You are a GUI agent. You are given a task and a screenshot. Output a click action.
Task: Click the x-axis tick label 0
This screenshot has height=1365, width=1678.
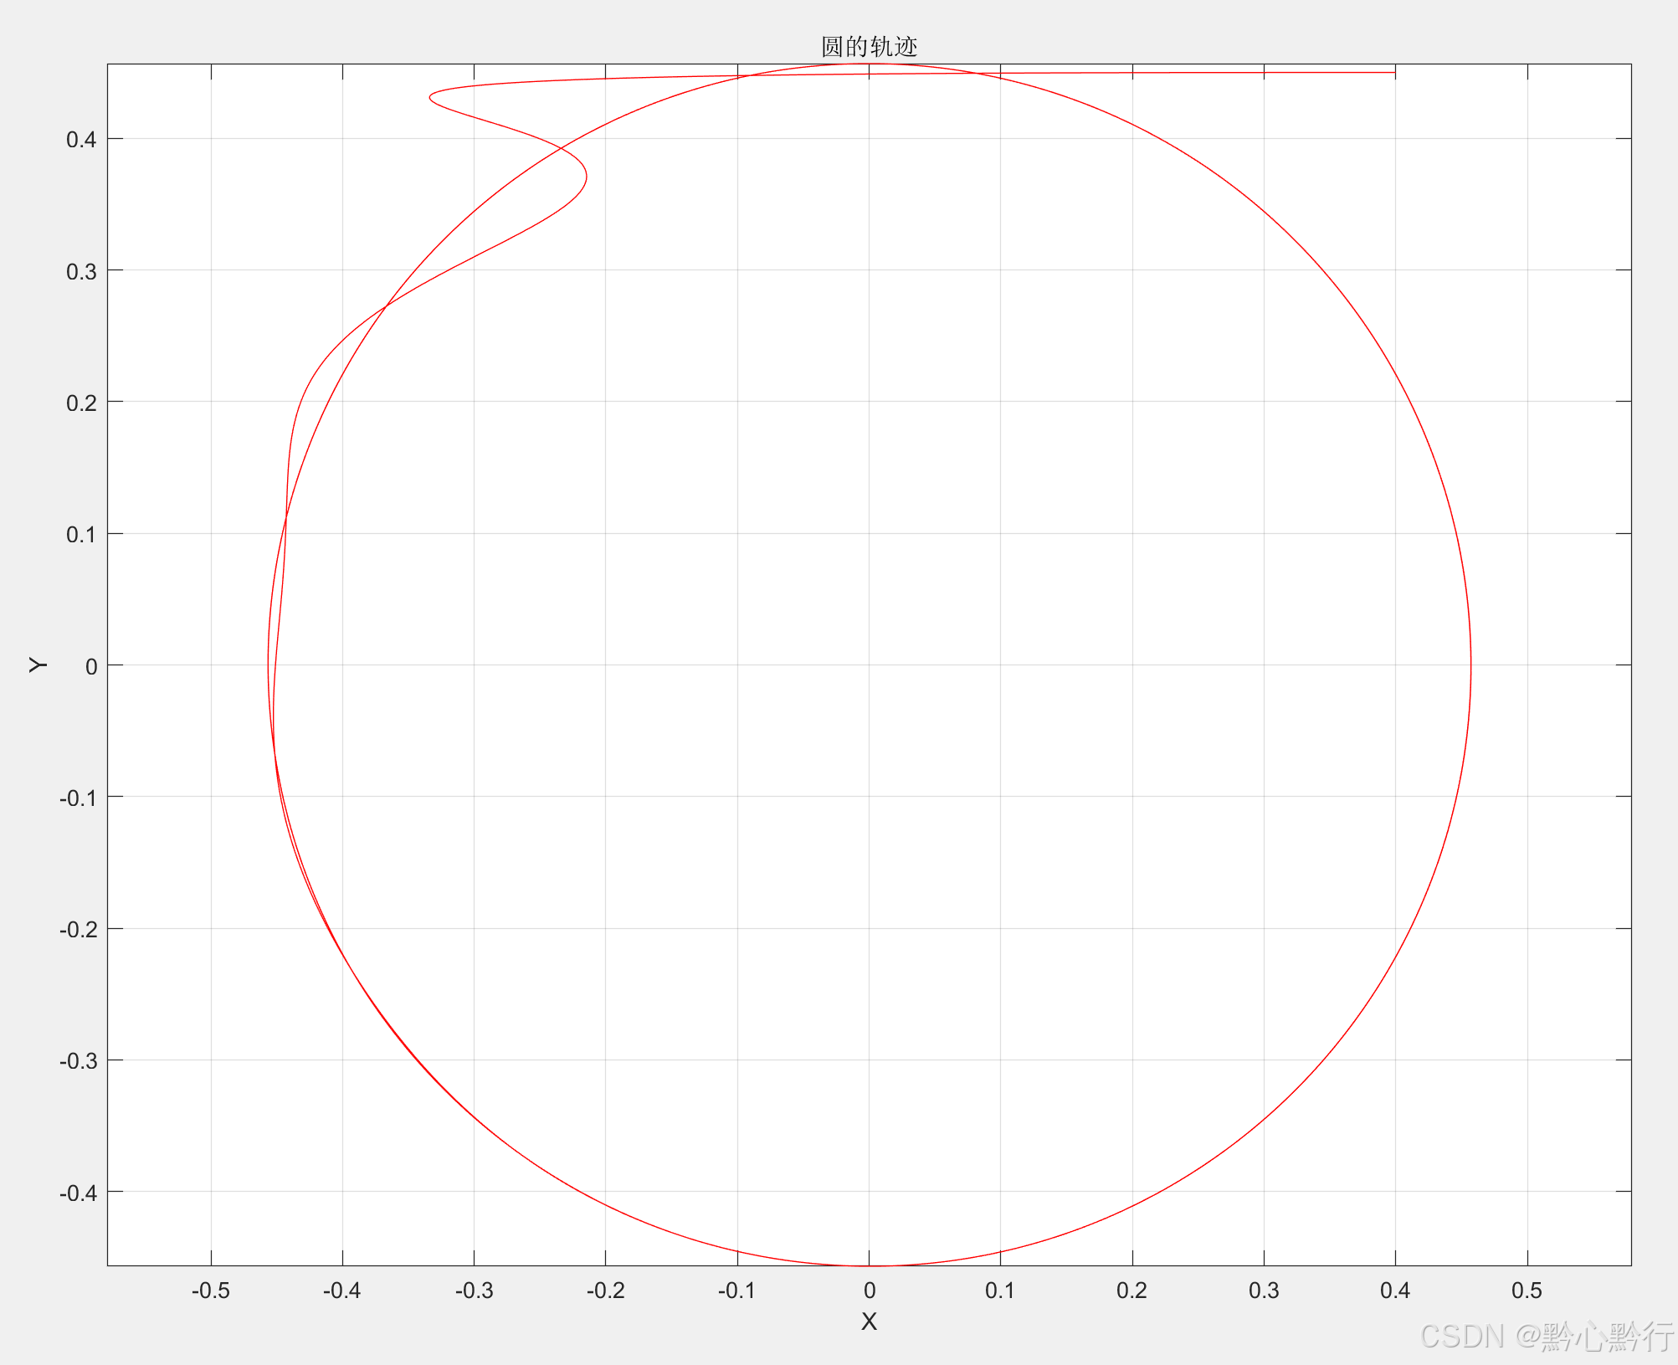point(870,1291)
